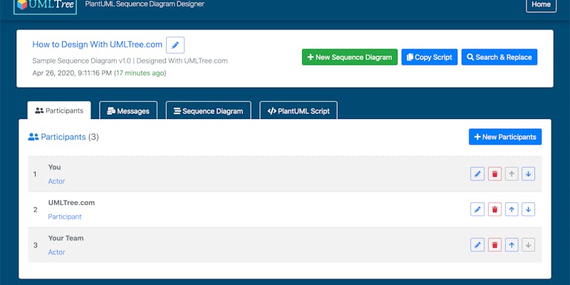Viewport: 570px width, 285px height.
Task: Click the 'Actor' type under Your Team
Action: click(x=56, y=252)
